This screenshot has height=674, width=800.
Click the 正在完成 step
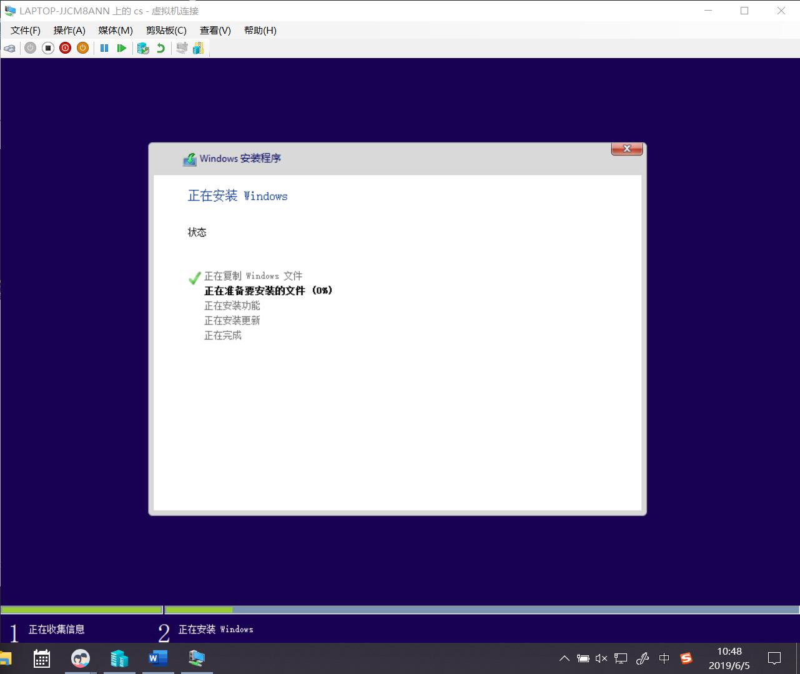click(223, 336)
